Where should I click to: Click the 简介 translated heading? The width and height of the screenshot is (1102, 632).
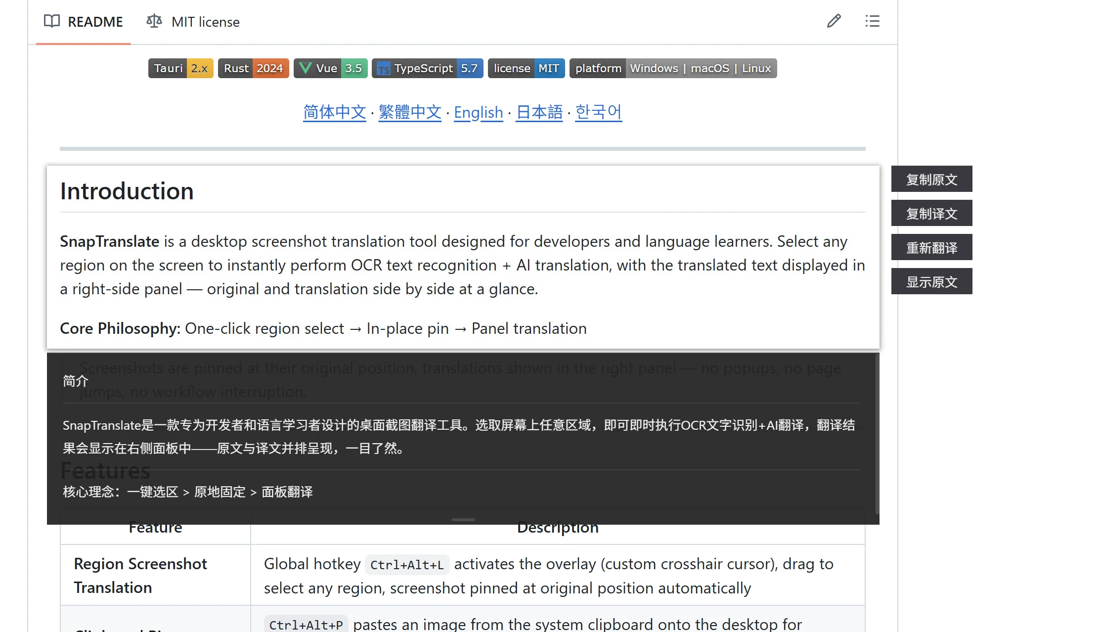(x=76, y=381)
